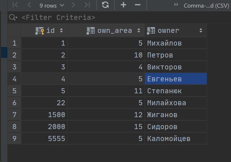Select the Михайлов owner cell
231x162 pixels.
(176, 43)
